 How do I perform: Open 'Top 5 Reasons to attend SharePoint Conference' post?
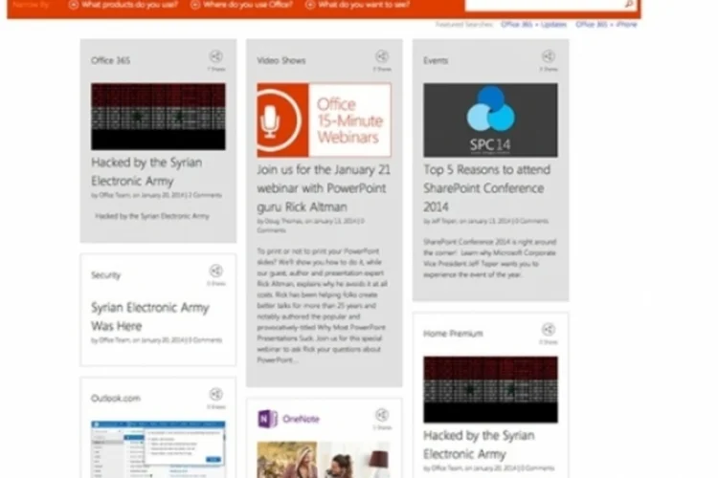click(486, 188)
